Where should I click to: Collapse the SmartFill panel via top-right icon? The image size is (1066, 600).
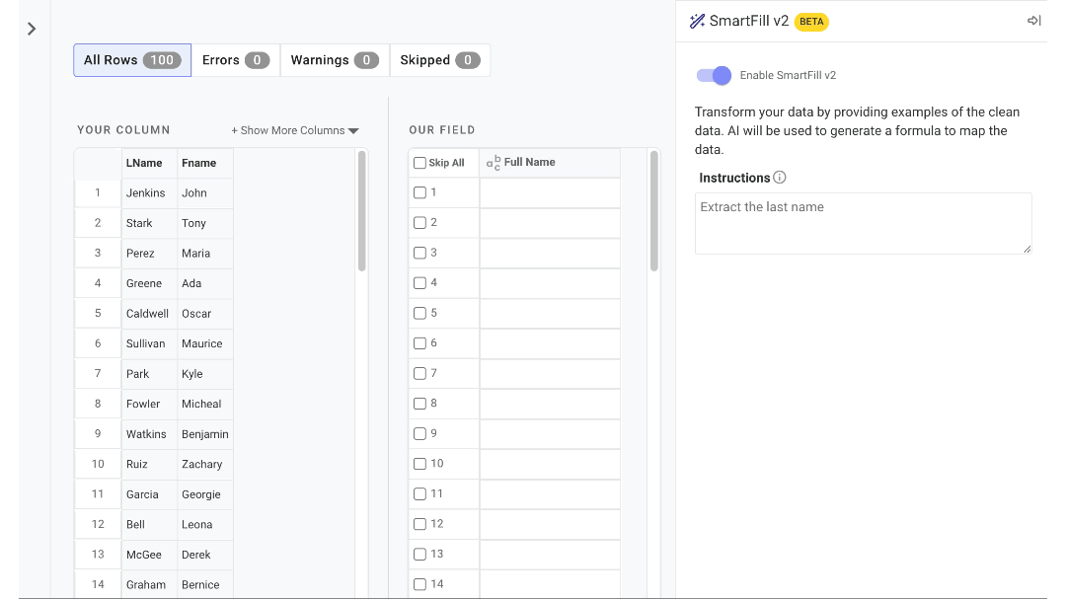pos(1033,21)
